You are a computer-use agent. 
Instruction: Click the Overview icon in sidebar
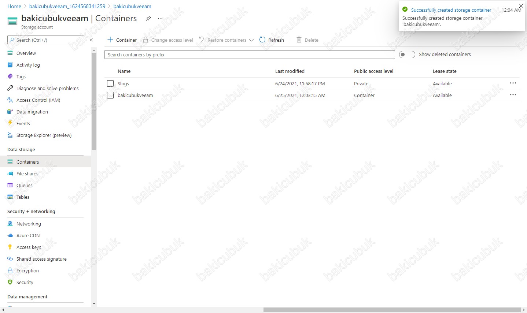10,53
